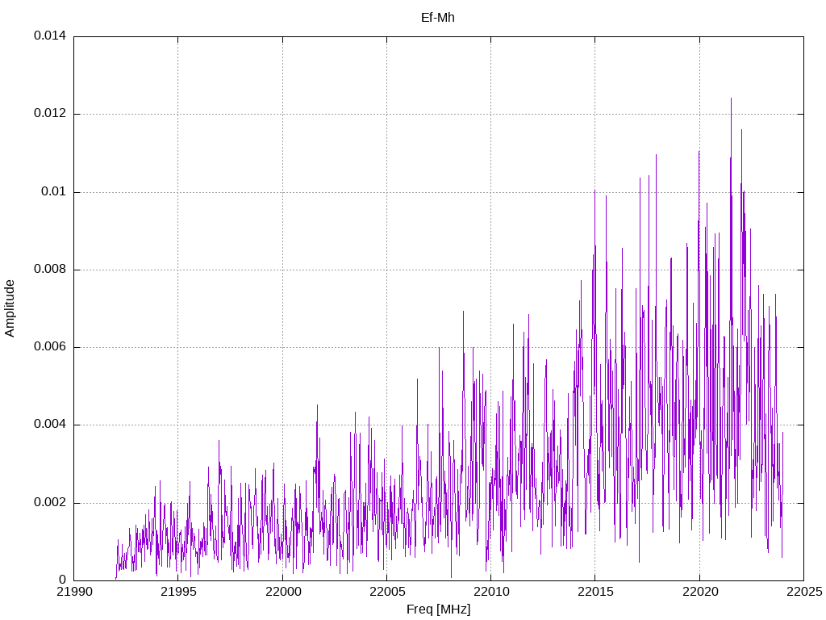Click the tip of the tallest spectrum peak
Image resolution: width=826 pixels, height=620 pixels.
731,98
